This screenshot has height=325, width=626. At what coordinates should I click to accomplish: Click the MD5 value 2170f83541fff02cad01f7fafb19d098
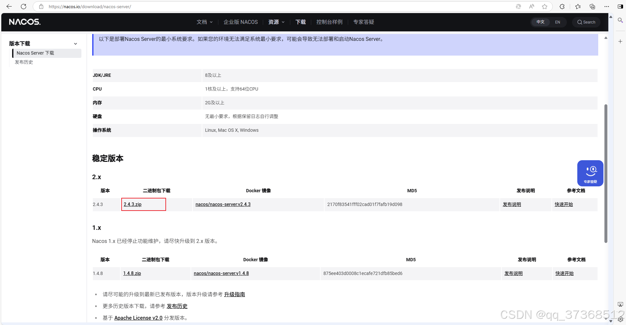[x=365, y=204]
